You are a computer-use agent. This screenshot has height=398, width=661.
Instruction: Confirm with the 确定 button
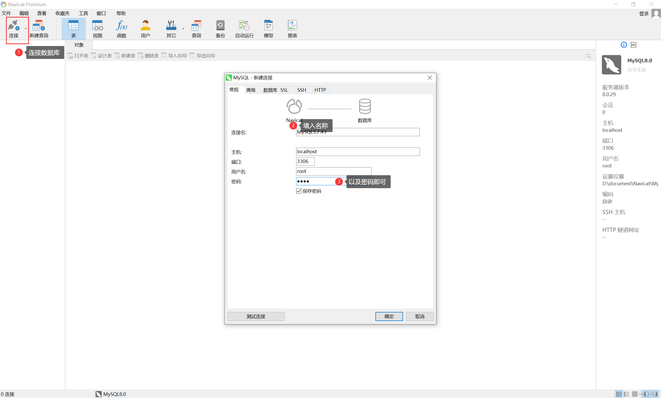389,316
